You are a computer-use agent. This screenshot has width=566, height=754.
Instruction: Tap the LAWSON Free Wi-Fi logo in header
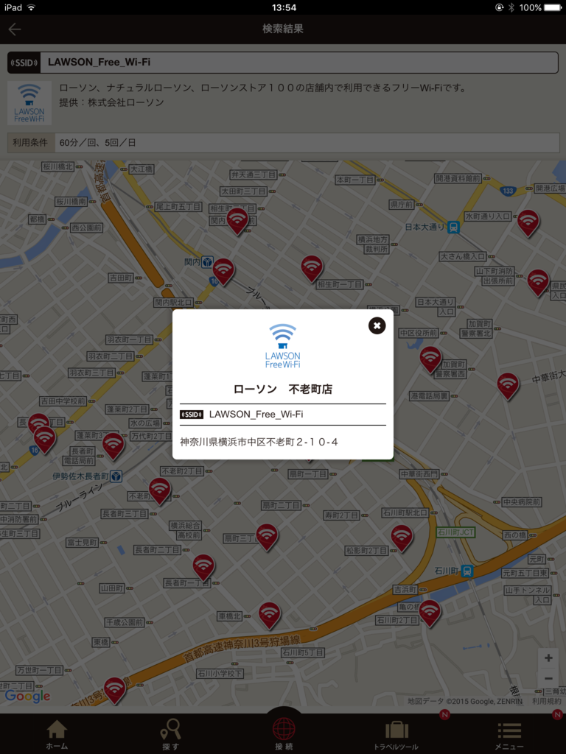[x=29, y=103]
